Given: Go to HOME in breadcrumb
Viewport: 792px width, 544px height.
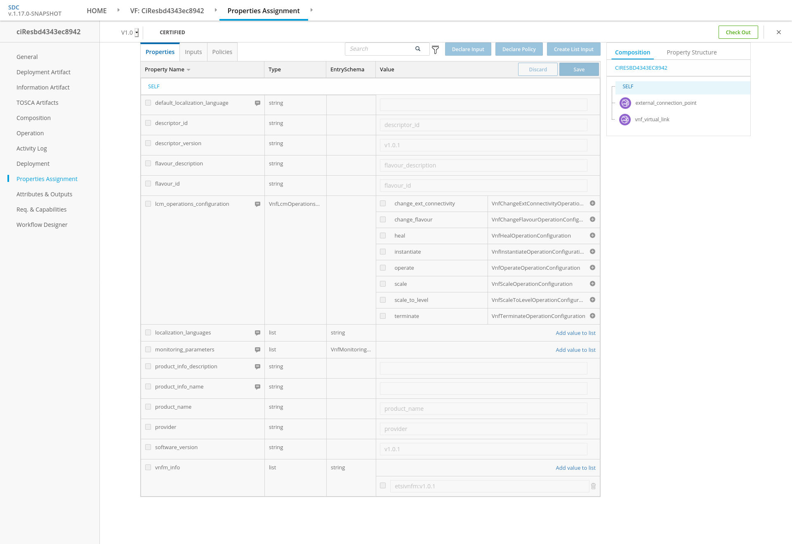Looking at the screenshot, I should [97, 11].
